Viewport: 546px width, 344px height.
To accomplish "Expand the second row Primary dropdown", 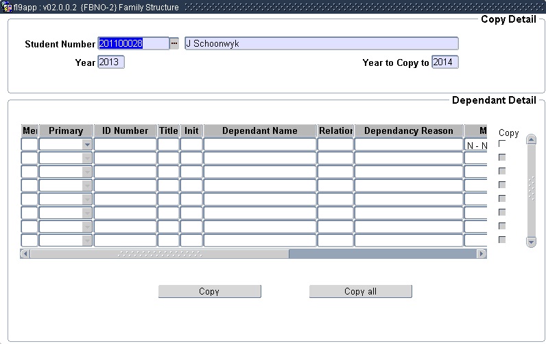I will (86, 158).
